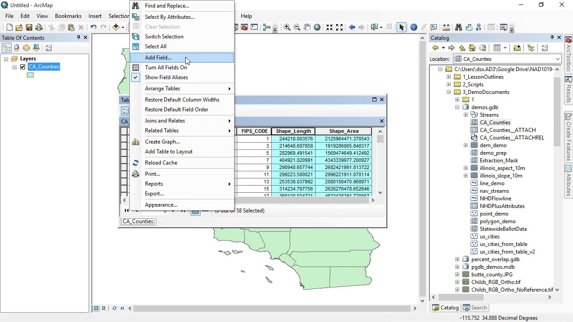573x322 pixels.
Task: Click the Print icon in Standard toolbar
Action: [x=39, y=27]
